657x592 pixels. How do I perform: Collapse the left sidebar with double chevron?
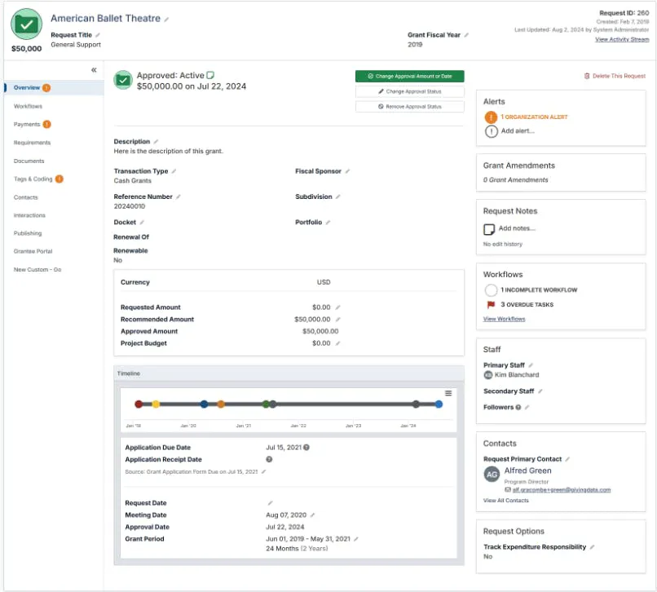pos(94,70)
